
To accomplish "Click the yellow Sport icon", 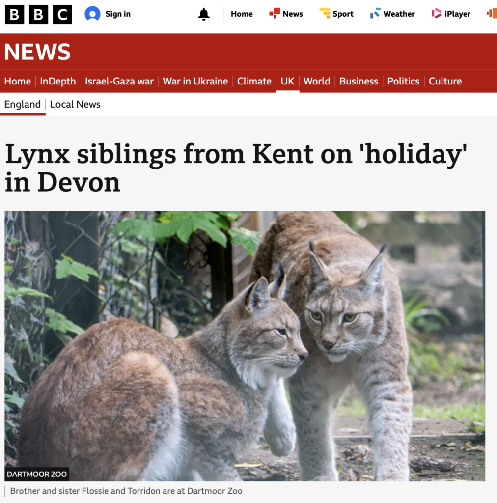I will 325,13.
